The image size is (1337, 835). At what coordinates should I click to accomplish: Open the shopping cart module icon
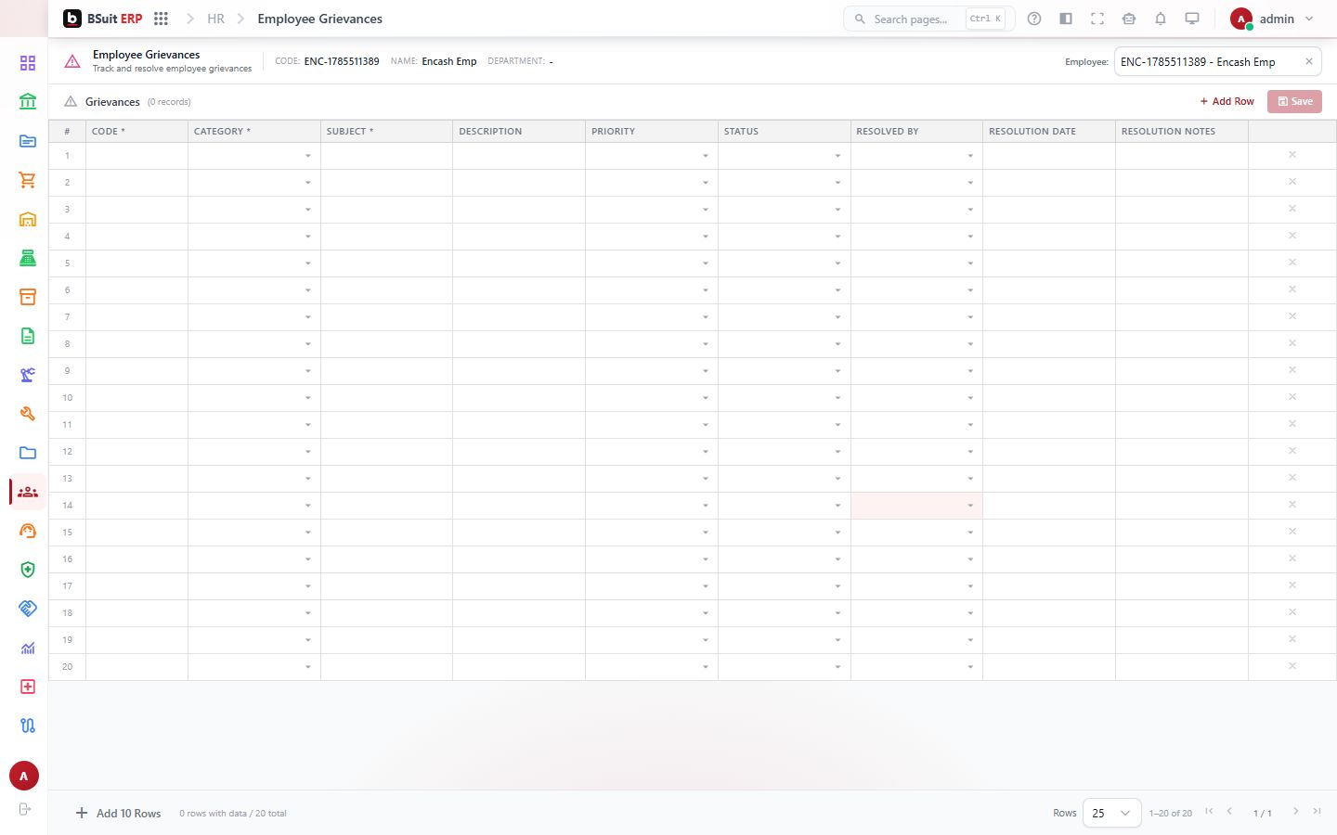[x=28, y=180]
